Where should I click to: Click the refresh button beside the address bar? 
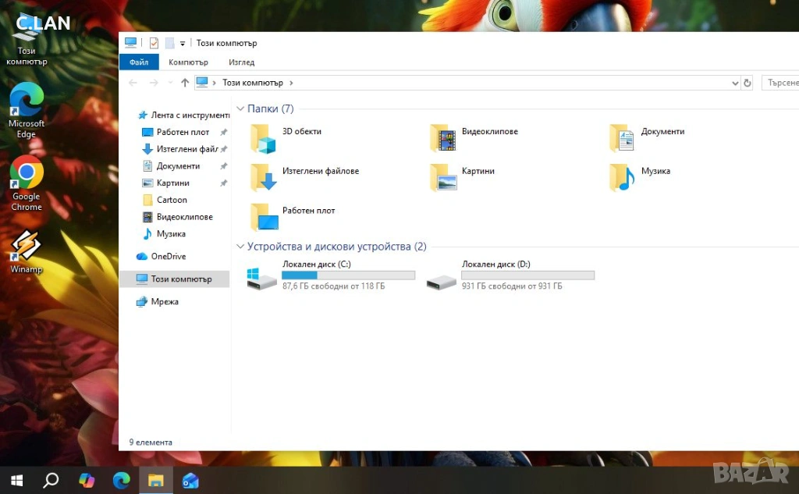click(748, 83)
